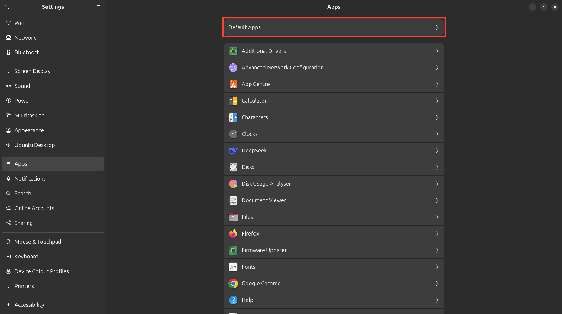Select the Bluetooth icon in the sidebar
The height and width of the screenshot is (314, 562).
pyautogui.click(x=8, y=53)
